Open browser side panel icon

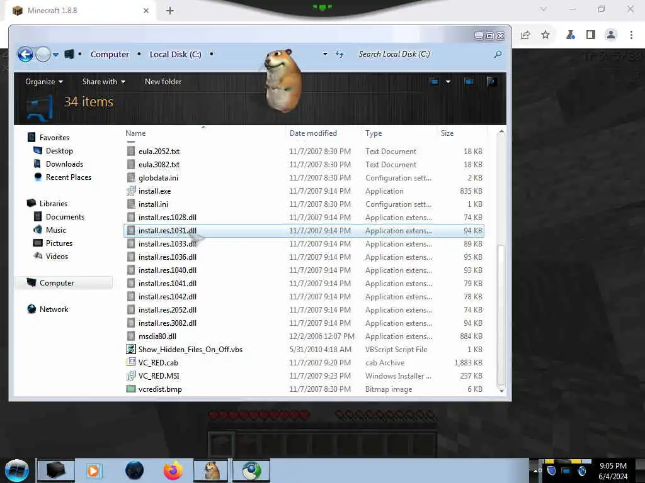[x=591, y=35]
